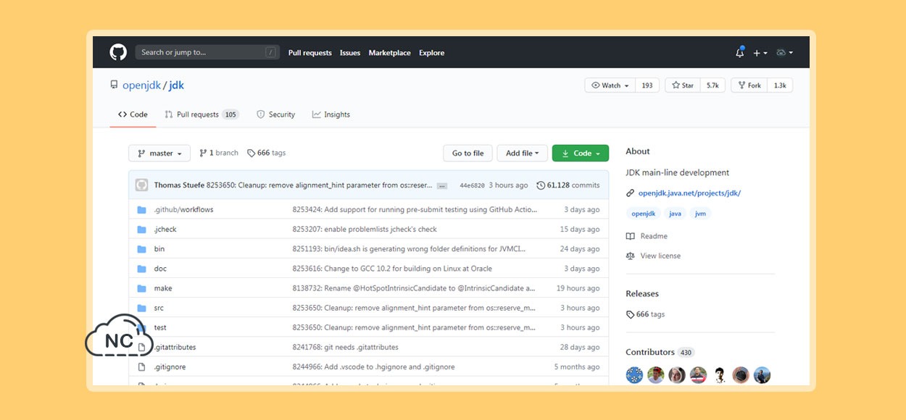Select the jvm topic tag
This screenshot has height=420, width=906.
[700, 214]
